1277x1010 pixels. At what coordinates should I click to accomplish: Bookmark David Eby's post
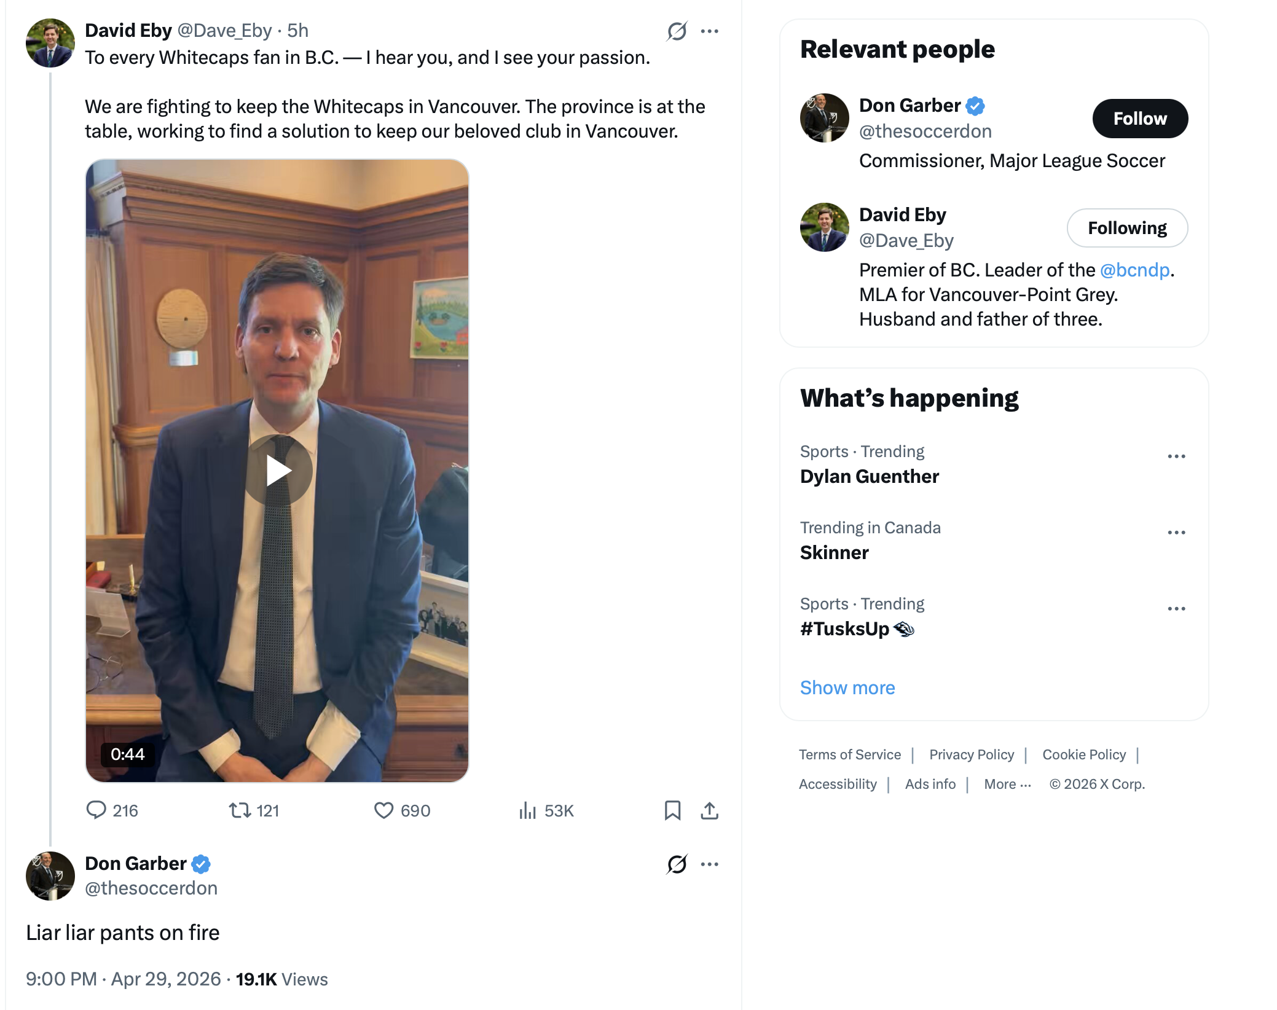pyautogui.click(x=672, y=810)
